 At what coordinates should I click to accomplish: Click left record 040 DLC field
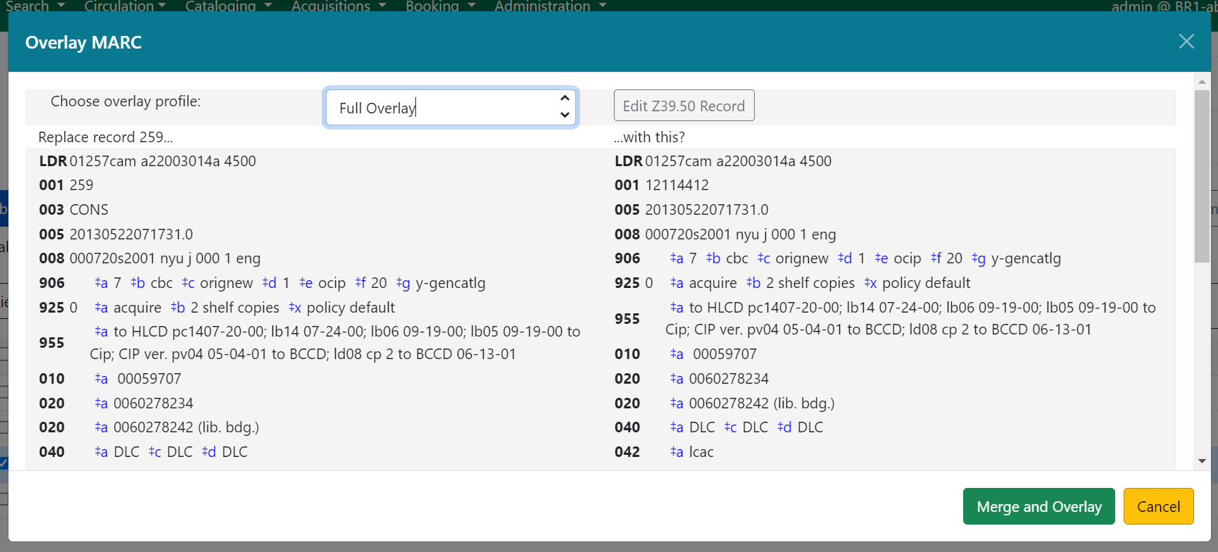(171, 452)
